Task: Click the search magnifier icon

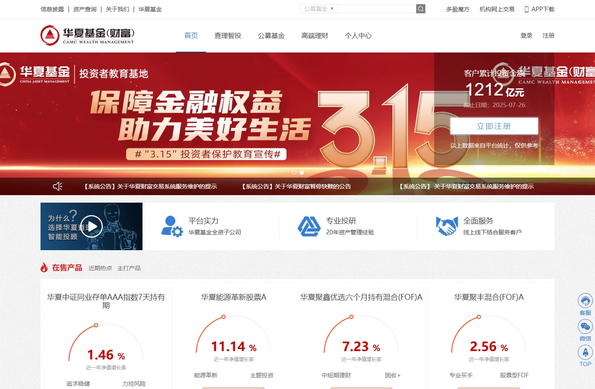Action: [421, 9]
